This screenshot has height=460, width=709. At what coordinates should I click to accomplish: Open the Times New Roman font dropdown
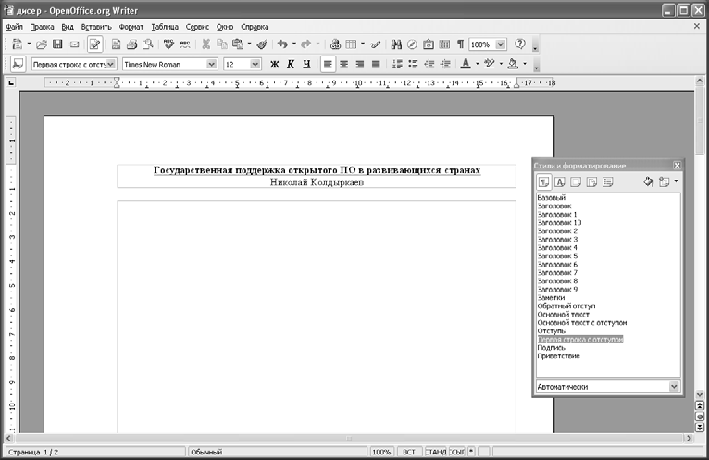click(212, 64)
